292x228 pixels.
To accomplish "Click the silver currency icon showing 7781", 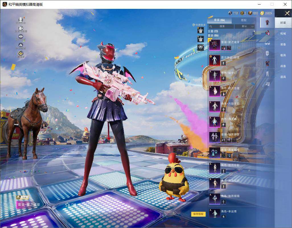I will tap(230, 13).
